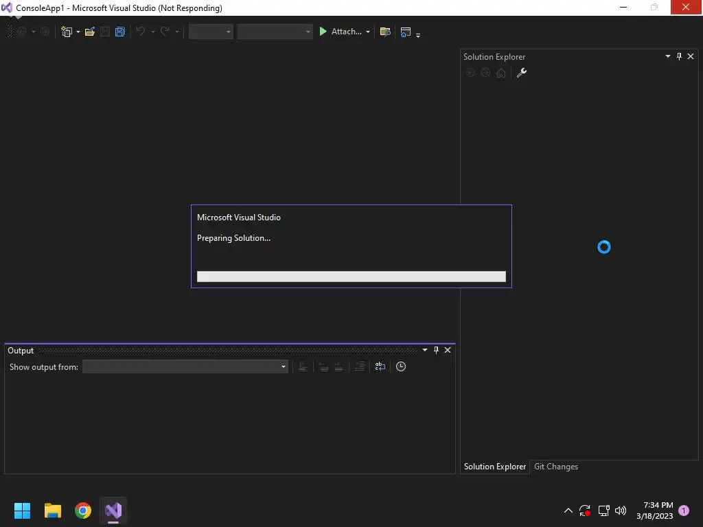Click the Save All toolbar icon

[119, 32]
